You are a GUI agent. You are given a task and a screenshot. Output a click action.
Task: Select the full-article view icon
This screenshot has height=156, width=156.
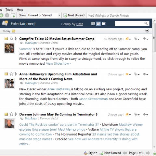pos(104,24)
